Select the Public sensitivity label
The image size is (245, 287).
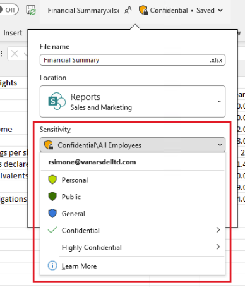(133, 197)
